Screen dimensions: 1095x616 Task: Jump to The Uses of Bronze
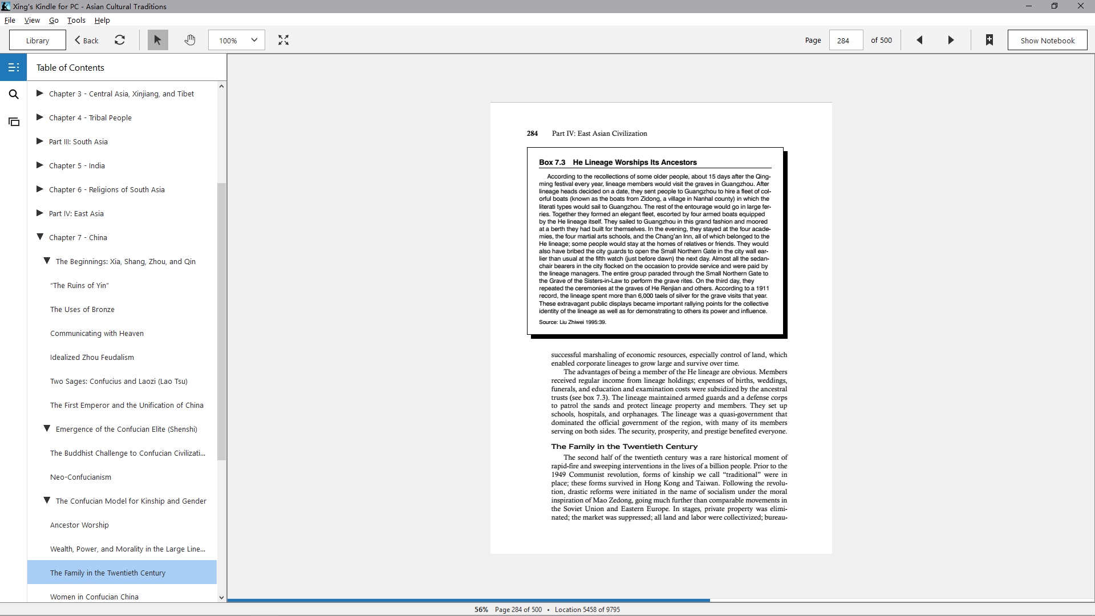pos(82,309)
